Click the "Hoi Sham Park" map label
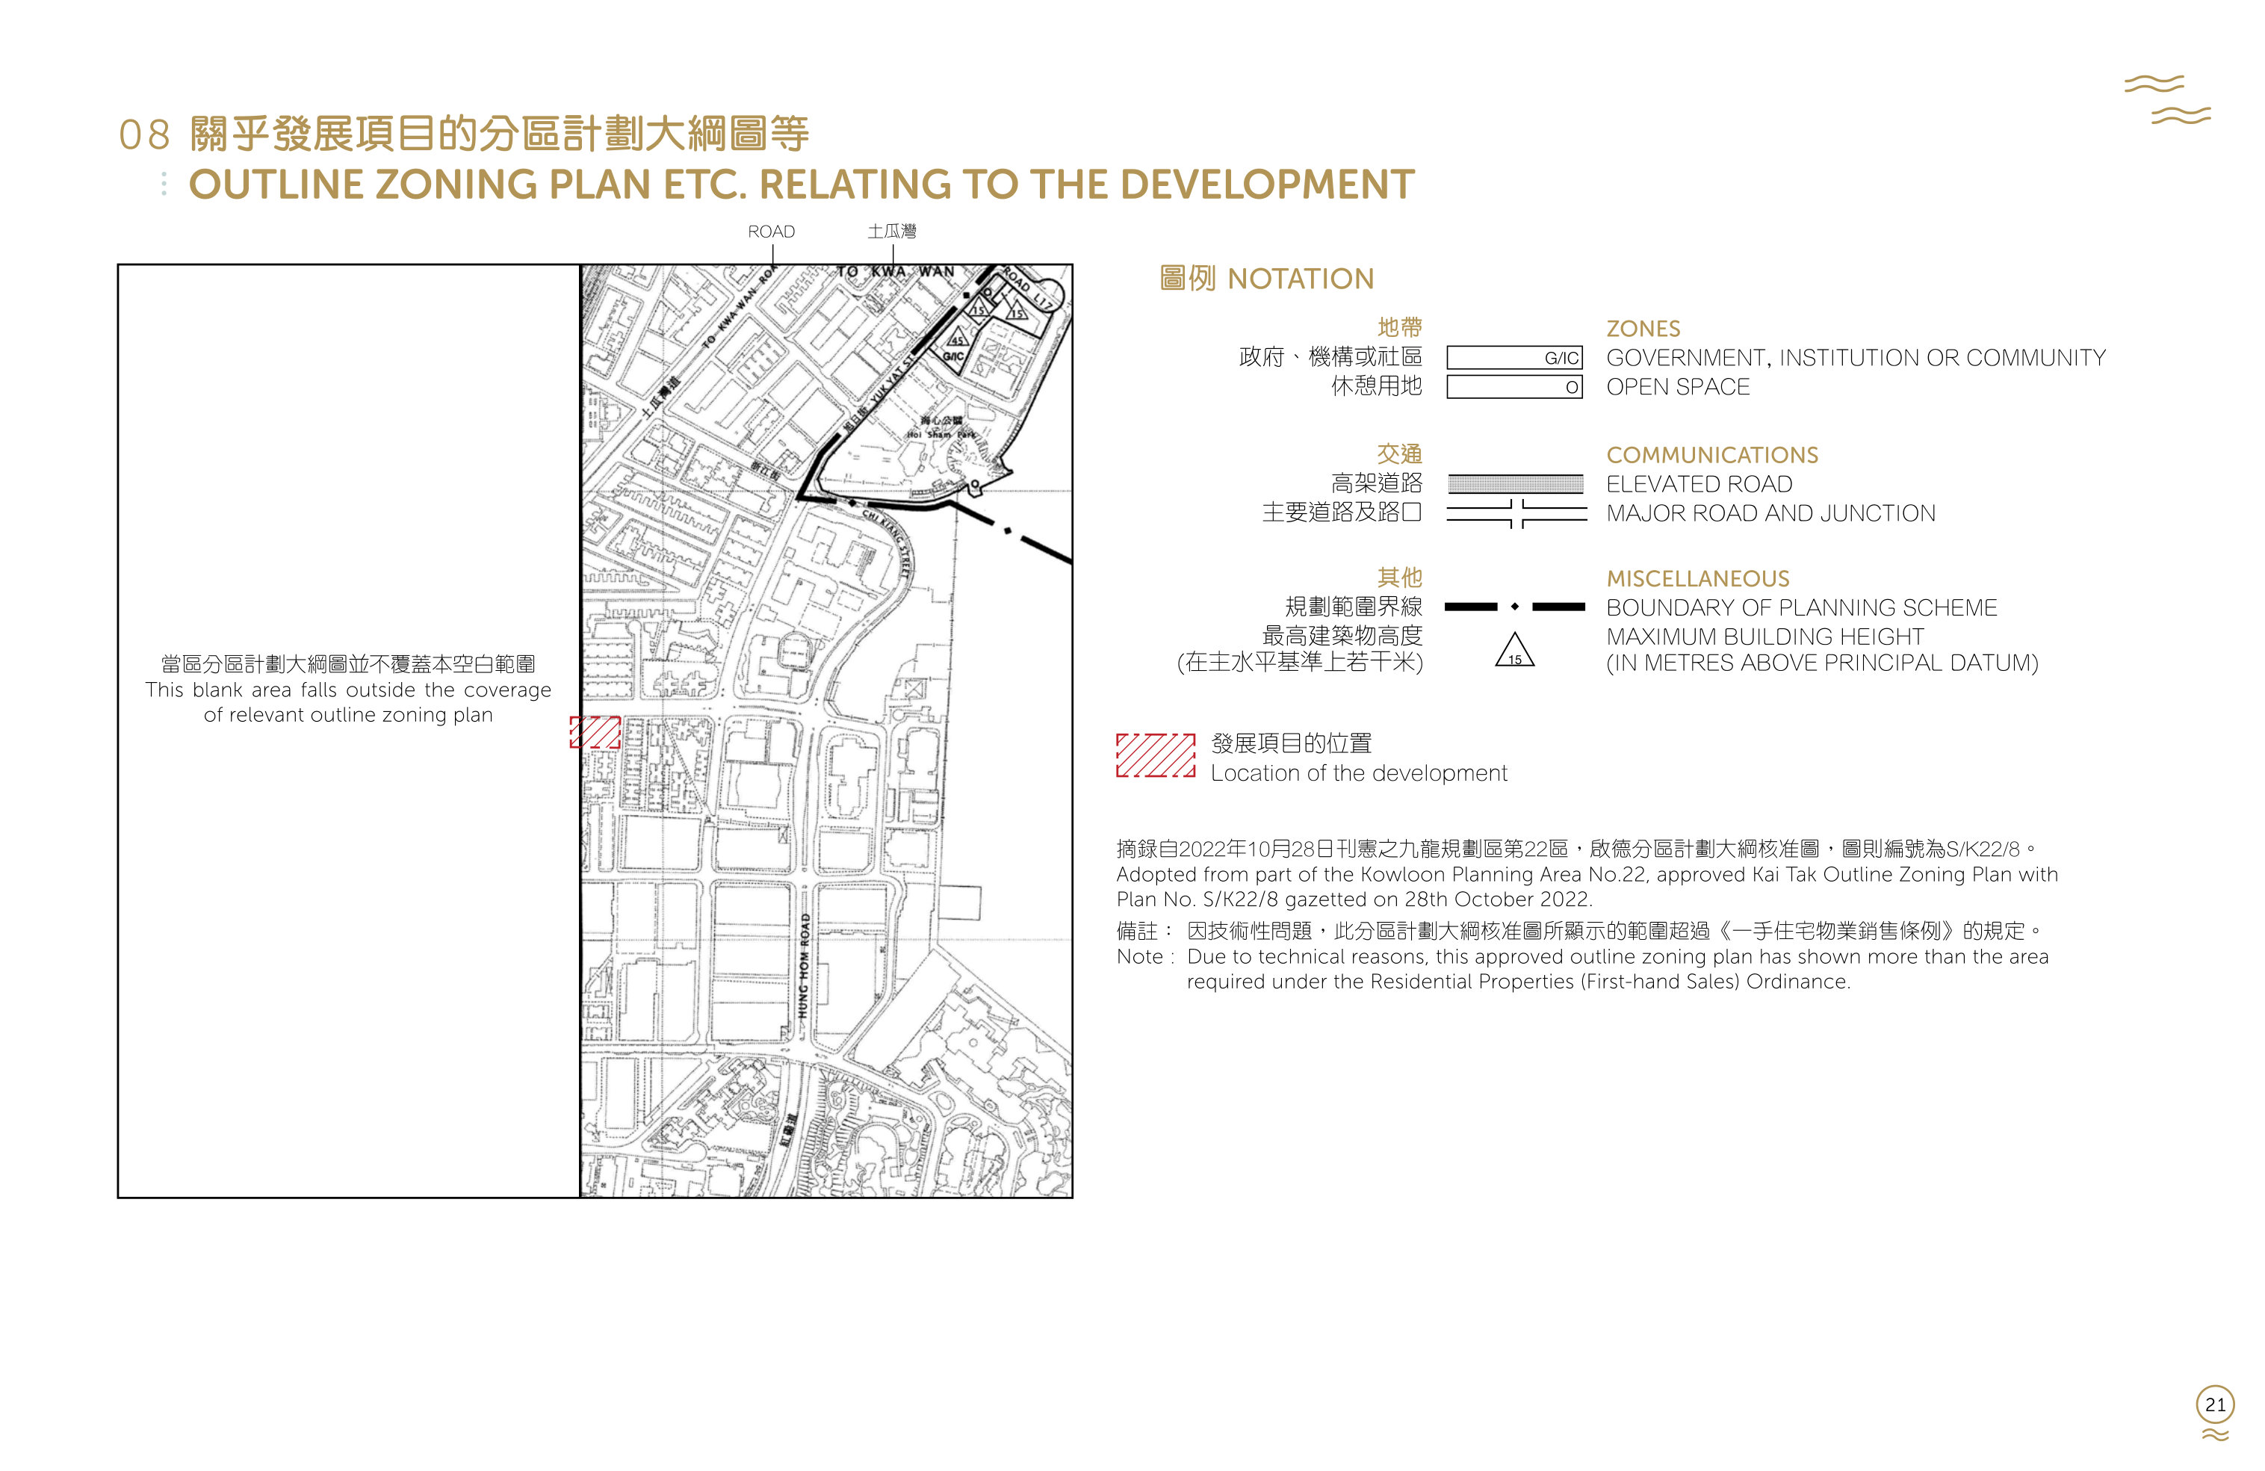Viewport: 2265px width, 1471px height. point(941,434)
